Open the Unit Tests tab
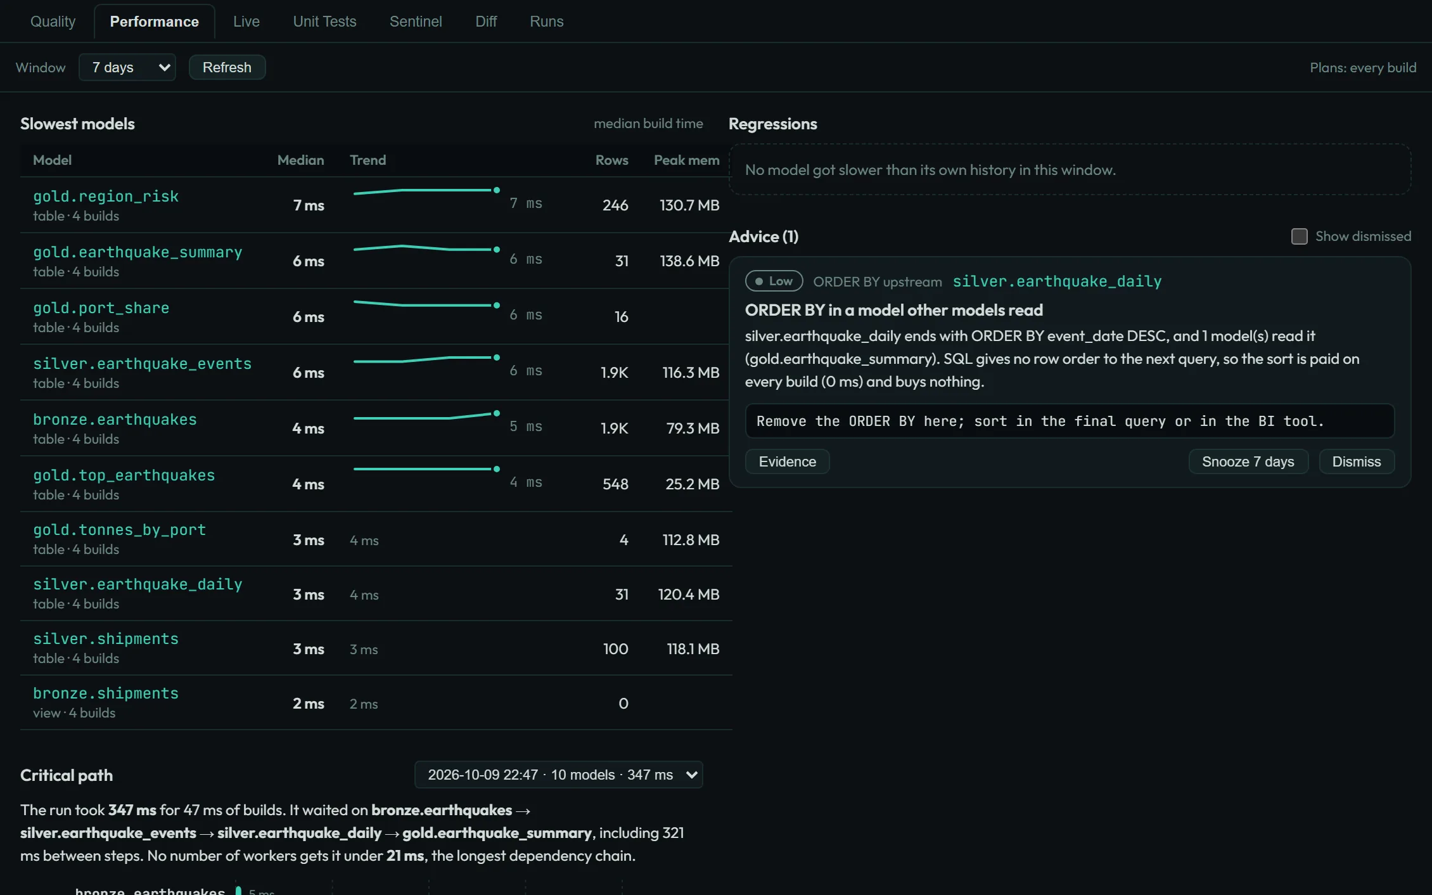Image resolution: width=1432 pixels, height=895 pixels. coord(324,22)
